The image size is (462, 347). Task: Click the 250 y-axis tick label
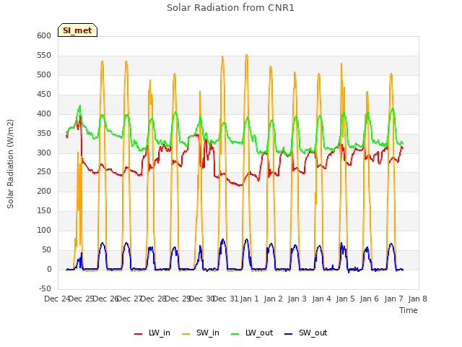[x=44, y=172]
